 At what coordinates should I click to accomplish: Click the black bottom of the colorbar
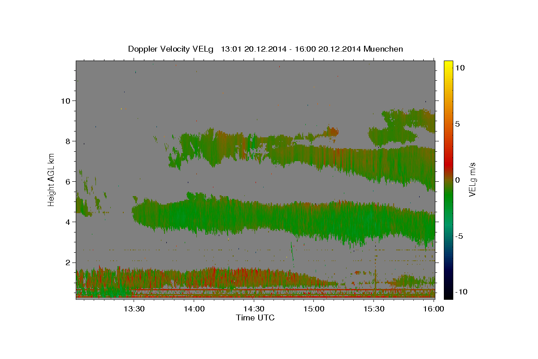point(448,294)
